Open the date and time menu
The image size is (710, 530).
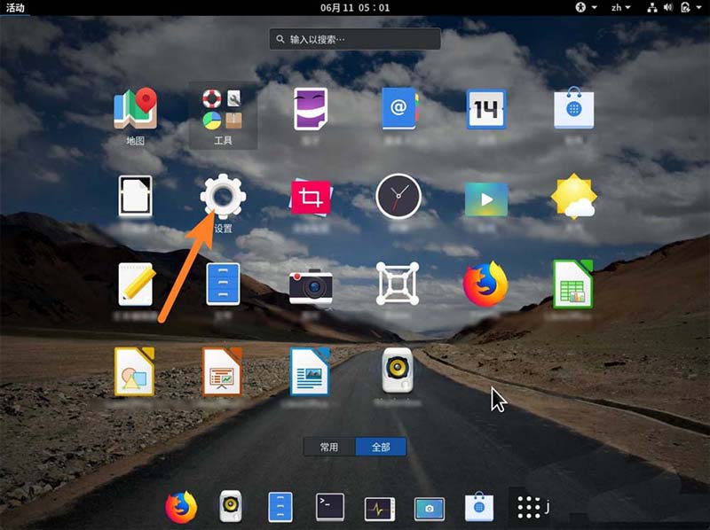click(x=355, y=8)
